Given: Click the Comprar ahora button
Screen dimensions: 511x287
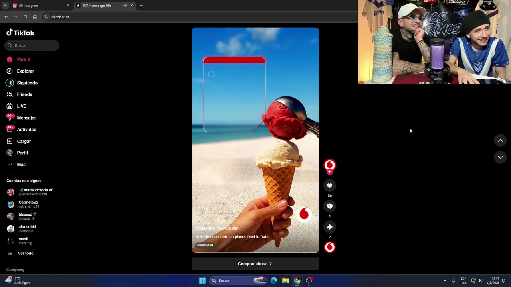Looking at the screenshot, I should tap(255, 264).
